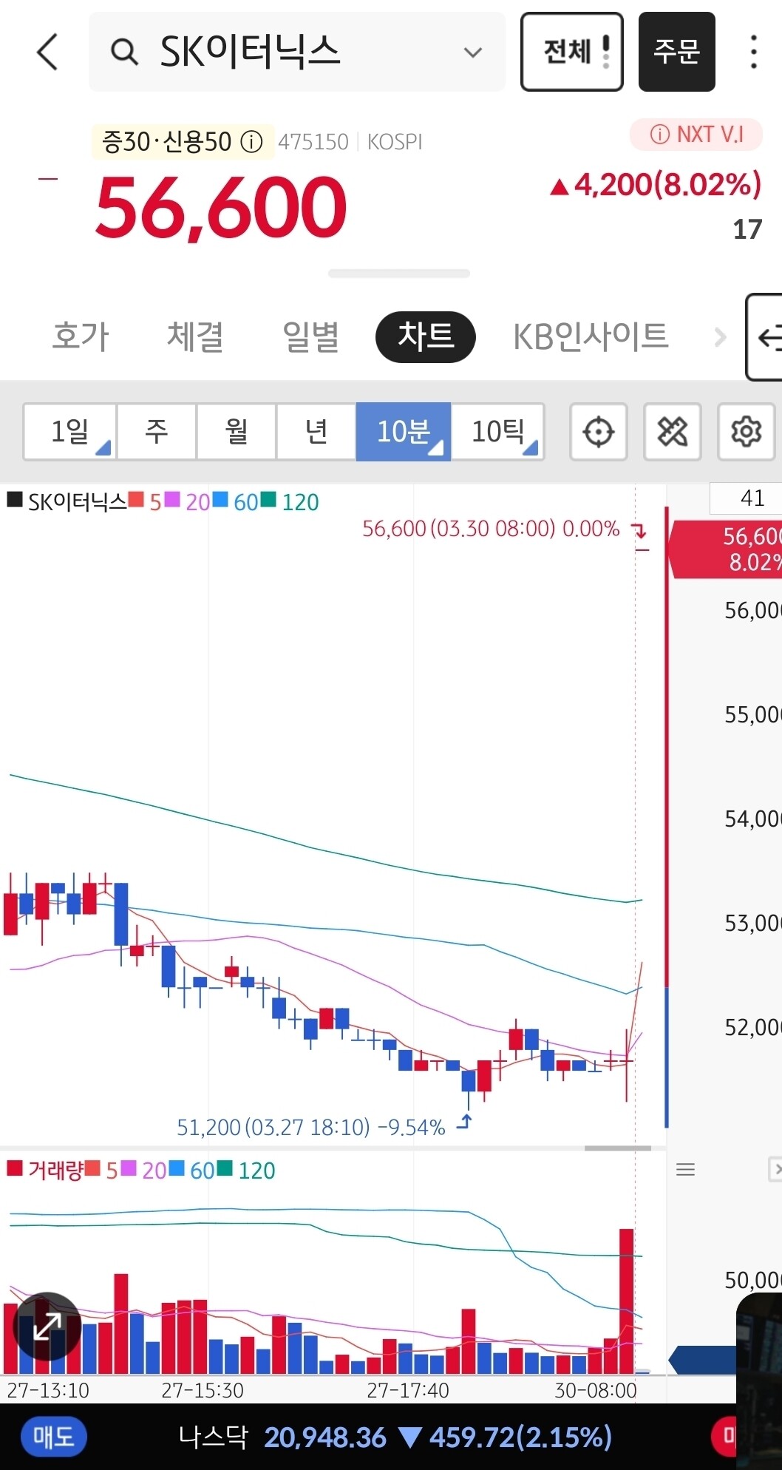This screenshot has height=1470, width=782.
Task: Expand the SK이터닉스 stock dropdown
Action: pyautogui.click(x=472, y=52)
